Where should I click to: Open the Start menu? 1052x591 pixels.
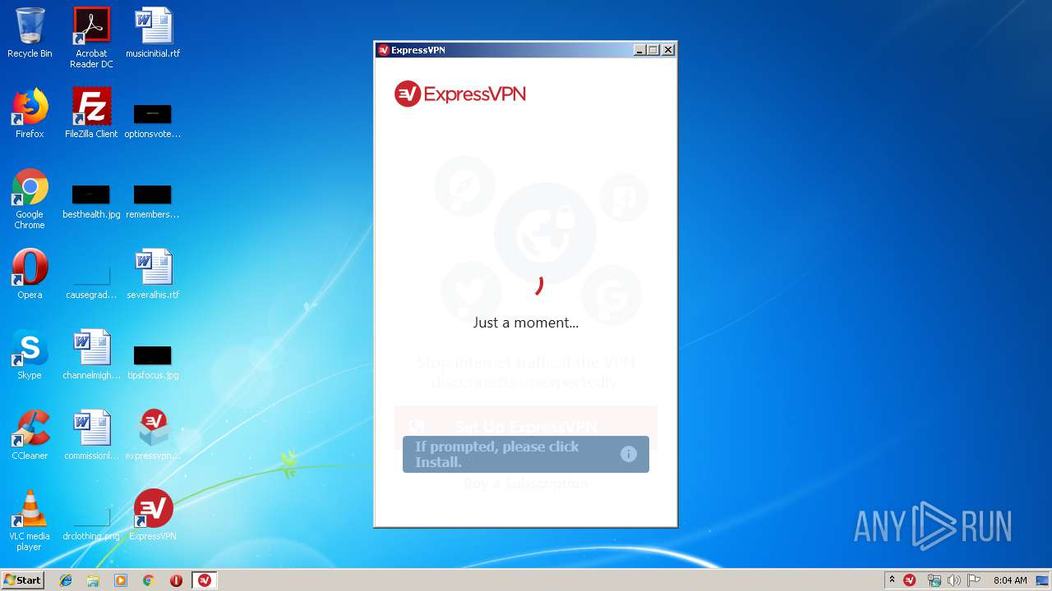tap(22, 580)
